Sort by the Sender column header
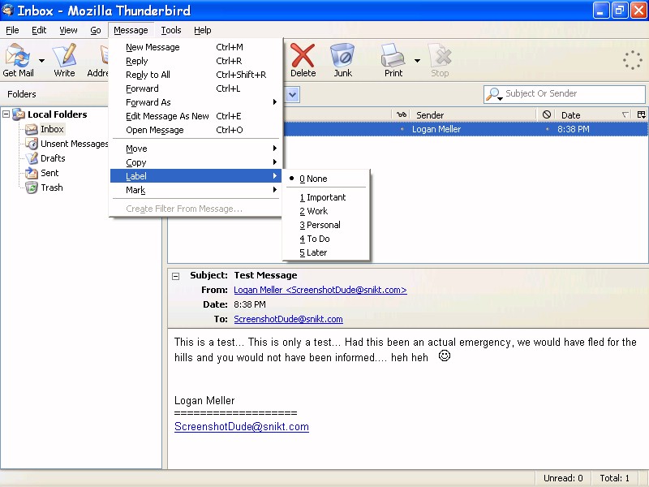The width and height of the screenshot is (649, 487). coord(474,114)
